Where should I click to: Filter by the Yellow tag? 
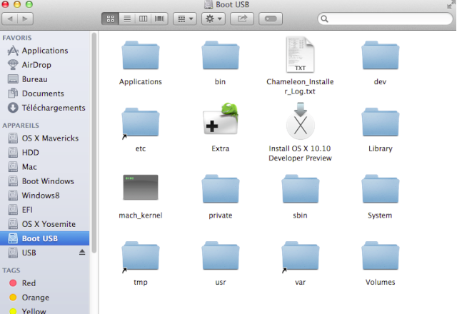click(x=44, y=310)
